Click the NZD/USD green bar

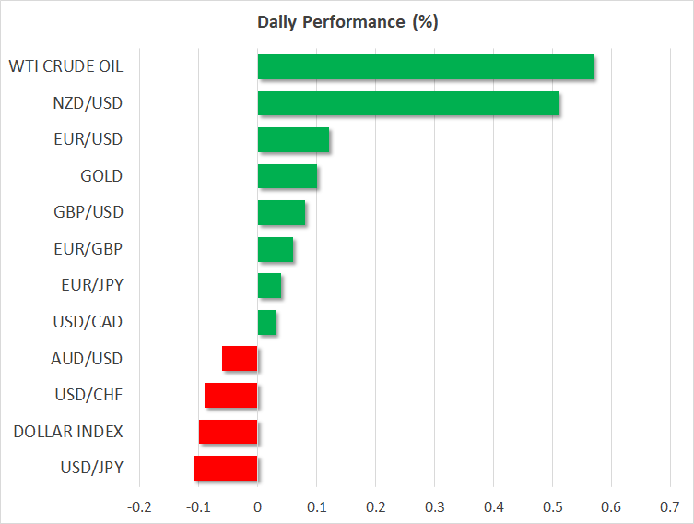[407, 104]
